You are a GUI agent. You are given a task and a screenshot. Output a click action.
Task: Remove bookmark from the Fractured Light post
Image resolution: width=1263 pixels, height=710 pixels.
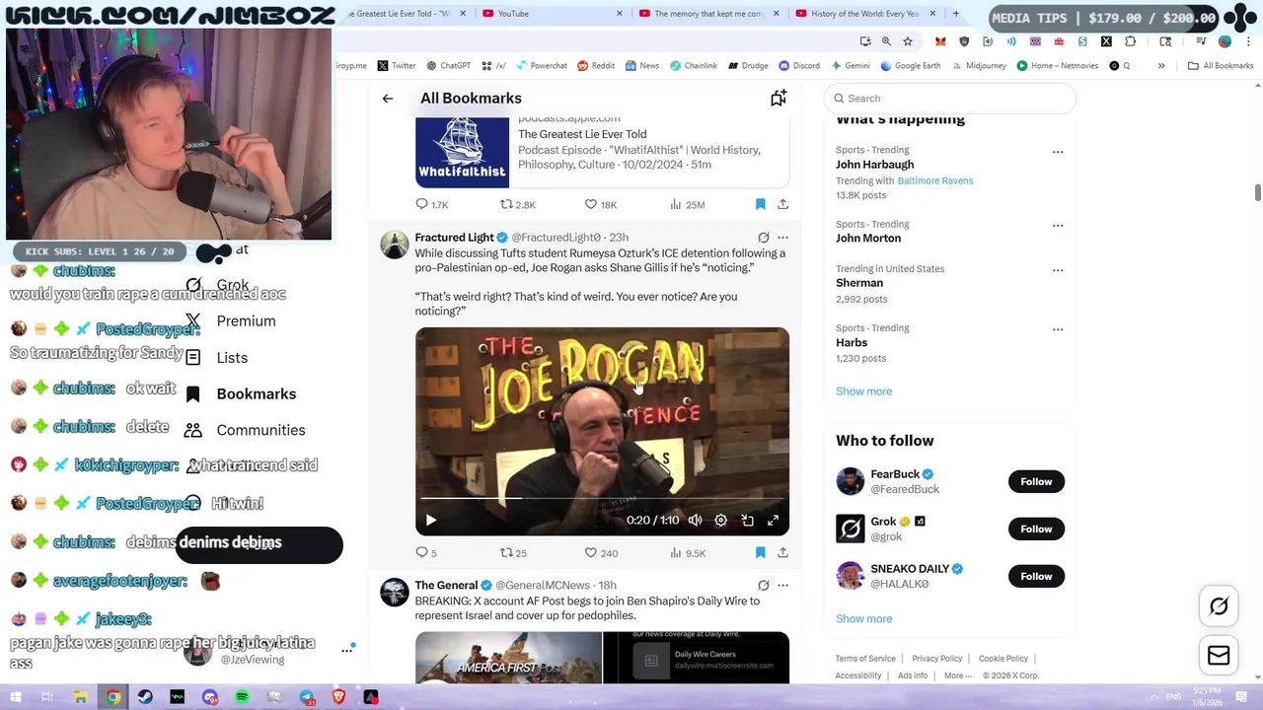(760, 552)
